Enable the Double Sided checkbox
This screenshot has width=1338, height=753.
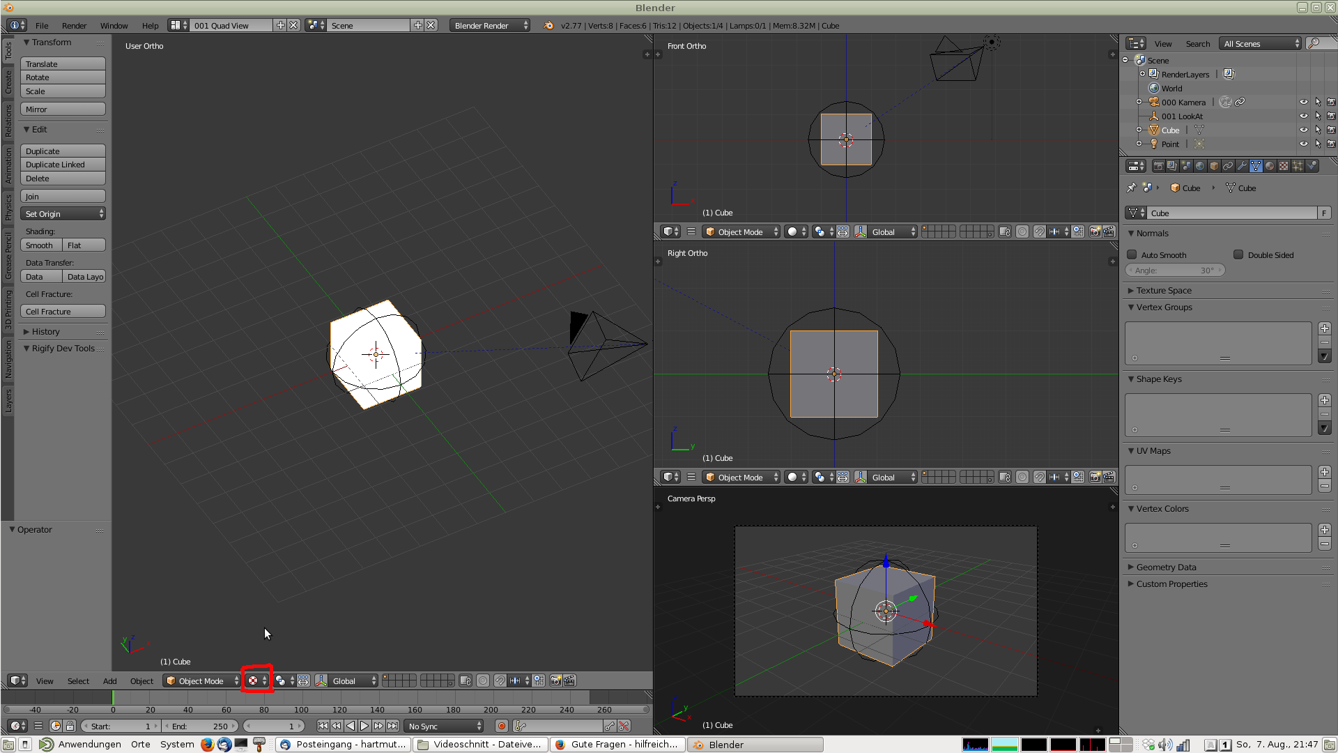pos(1238,254)
